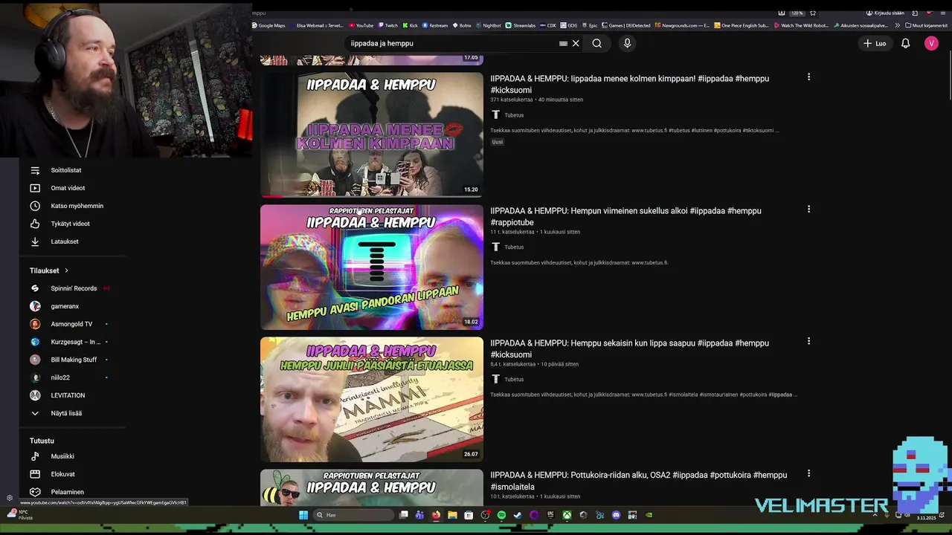Screen dimensions: 952x535
Task: Open YouTube notifications bell
Action: pos(905,43)
